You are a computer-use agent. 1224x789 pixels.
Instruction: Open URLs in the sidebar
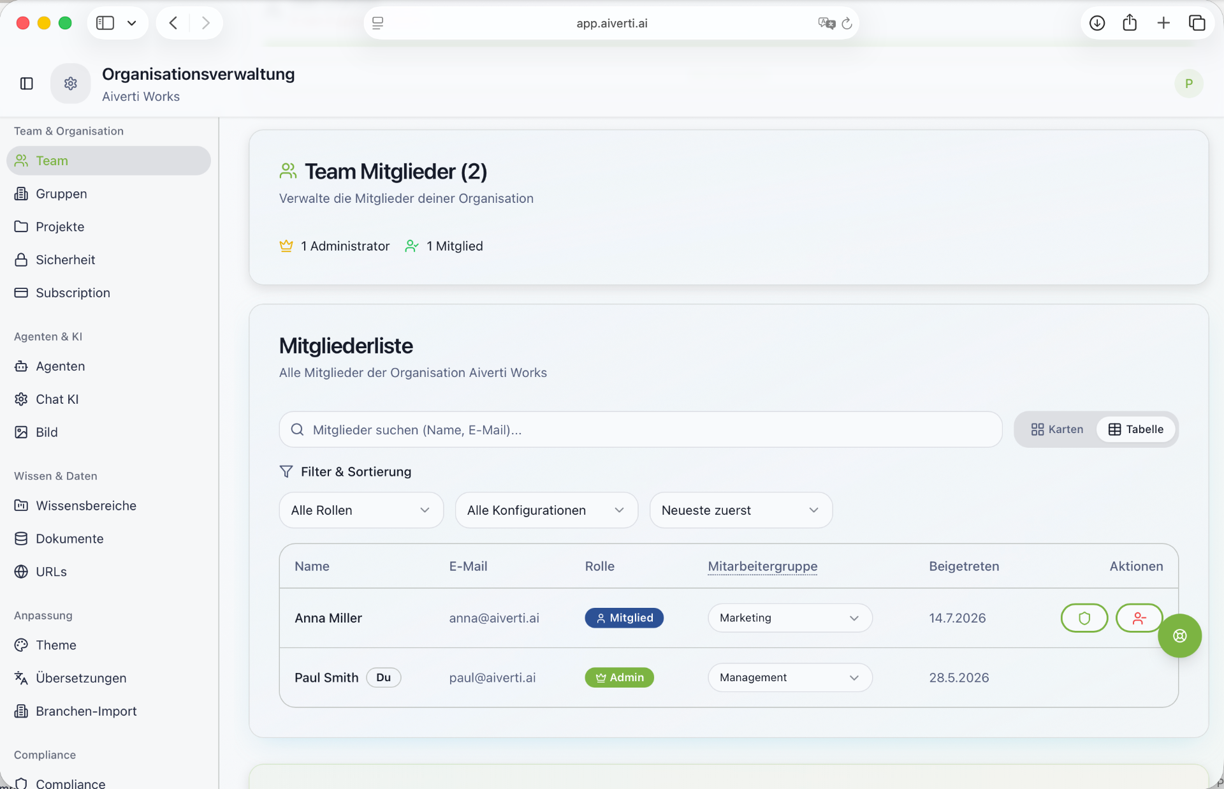pyautogui.click(x=108, y=571)
